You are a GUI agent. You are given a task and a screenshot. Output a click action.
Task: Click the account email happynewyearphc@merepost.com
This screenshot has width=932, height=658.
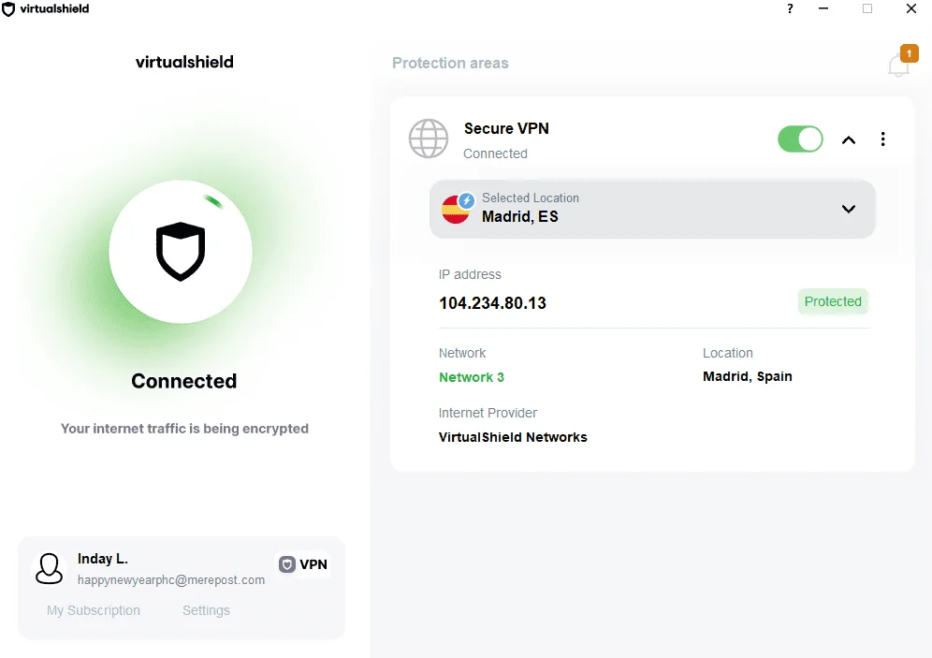pos(171,580)
